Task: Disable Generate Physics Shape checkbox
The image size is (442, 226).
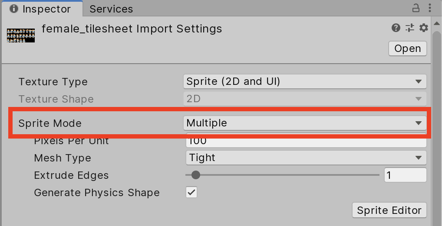Action: pos(191,192)
